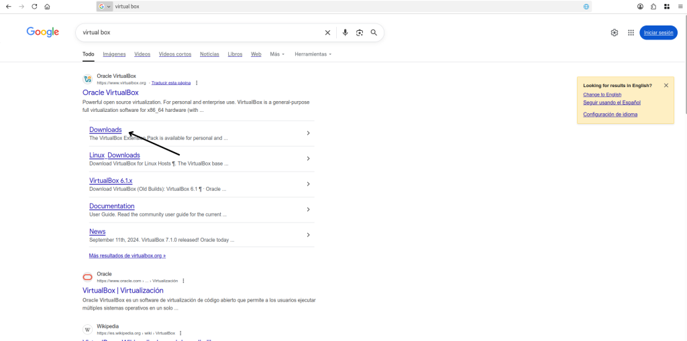687x341 pixels.
Task: Close the language suggestion box
Action: [666, 85]
